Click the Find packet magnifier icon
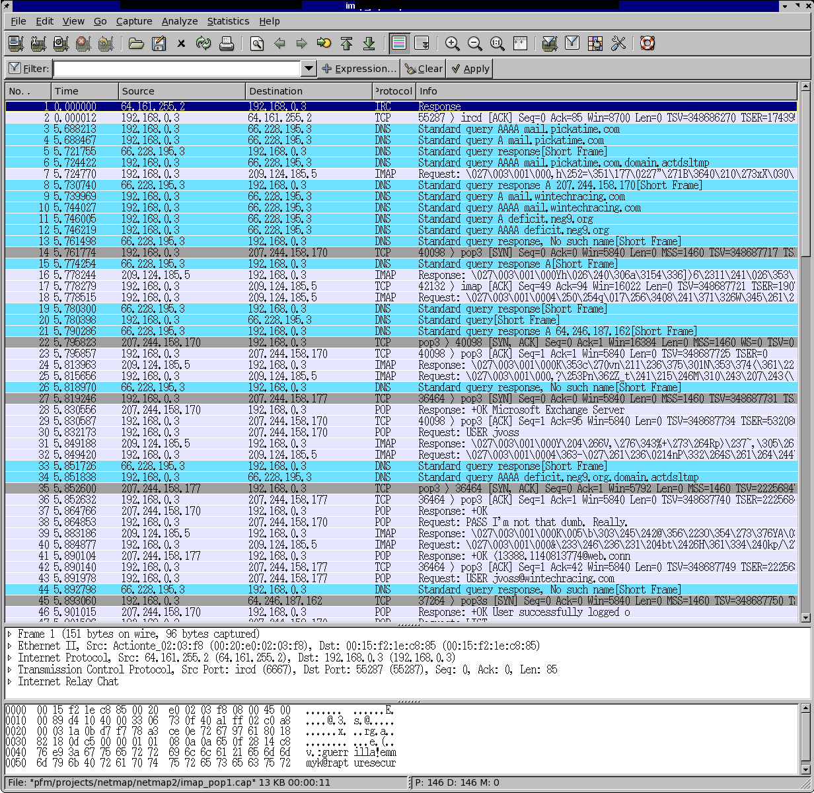This screenshot has height=793, width=814. (x=257, y=44)
